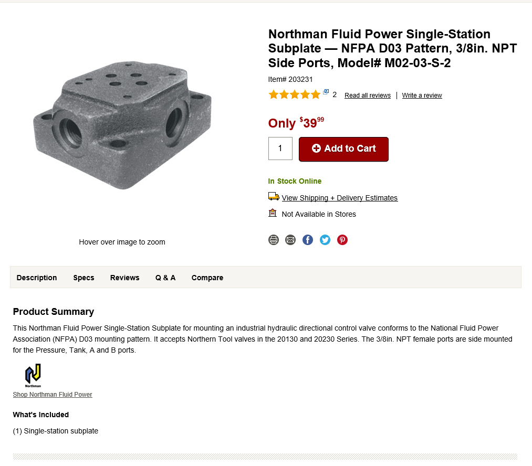Switch to the Specs tab
Screen dimensions: 532x466
point(84,278)
